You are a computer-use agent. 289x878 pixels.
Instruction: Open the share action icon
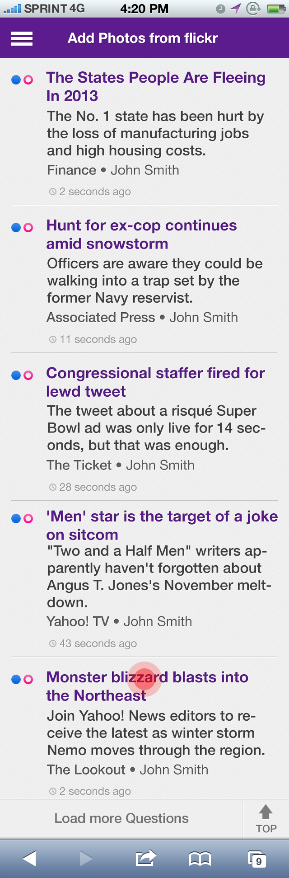[x=145, y=858]
